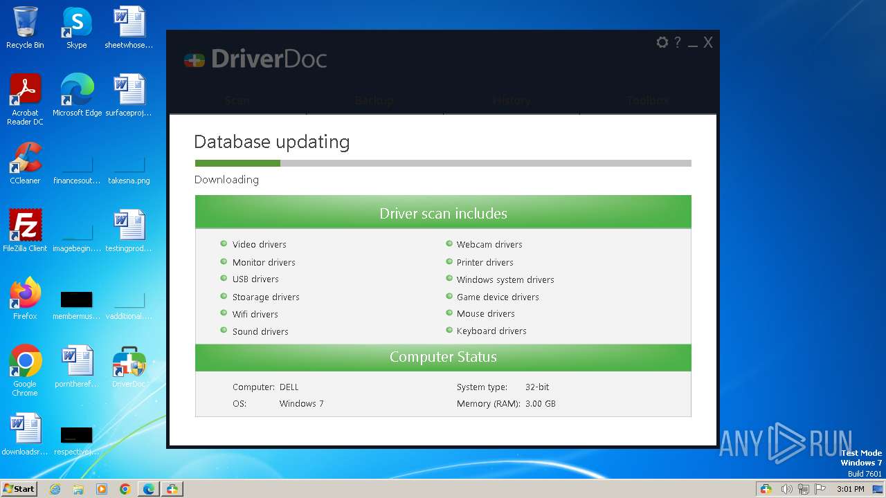Open media player taskbar icon
The height and width of the screenshot is (498, 886).
click(x=102, y=489)
